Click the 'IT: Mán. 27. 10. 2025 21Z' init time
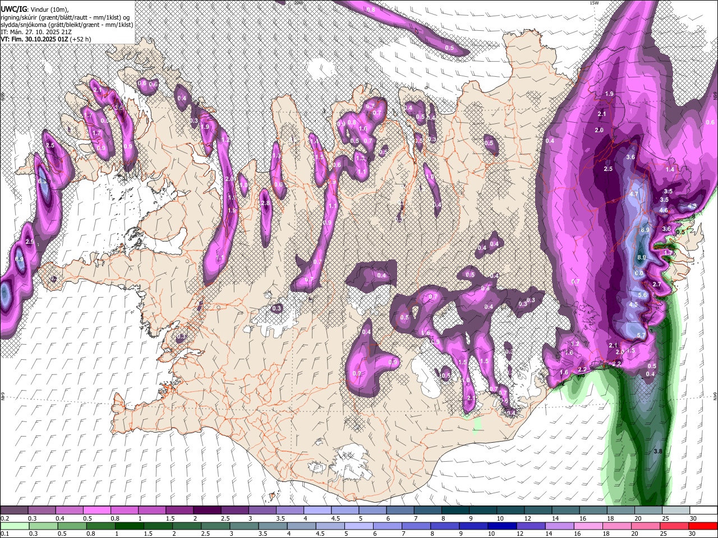This screenshot has height=538, width=718. click(36, 32)
